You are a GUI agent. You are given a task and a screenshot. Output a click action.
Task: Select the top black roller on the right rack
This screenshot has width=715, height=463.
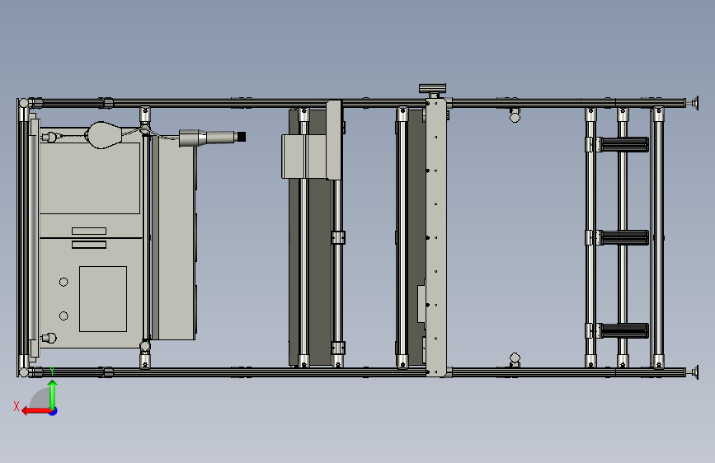point(624,144)
